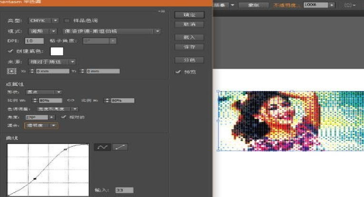Viewport: 364px width, 197px height.
Task: Uncheck the 创建底色 checkbox
Action: tap(11, 51)
